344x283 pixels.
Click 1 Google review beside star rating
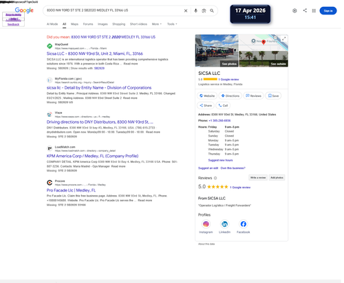(240, 188)
